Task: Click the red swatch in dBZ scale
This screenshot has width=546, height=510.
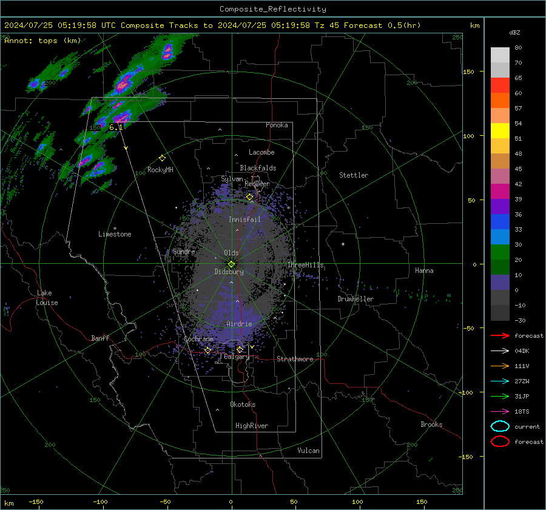Action: click(500, 86)
